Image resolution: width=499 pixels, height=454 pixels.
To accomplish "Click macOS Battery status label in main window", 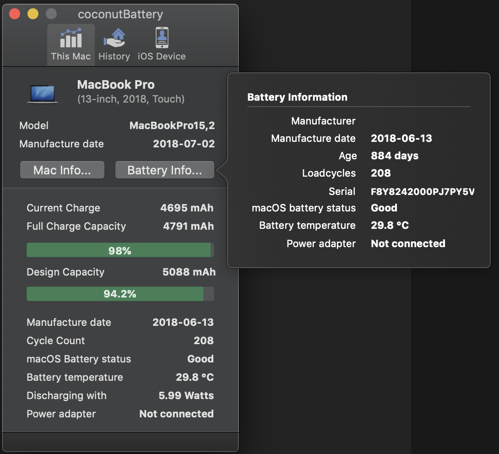I will pos(79,359).
